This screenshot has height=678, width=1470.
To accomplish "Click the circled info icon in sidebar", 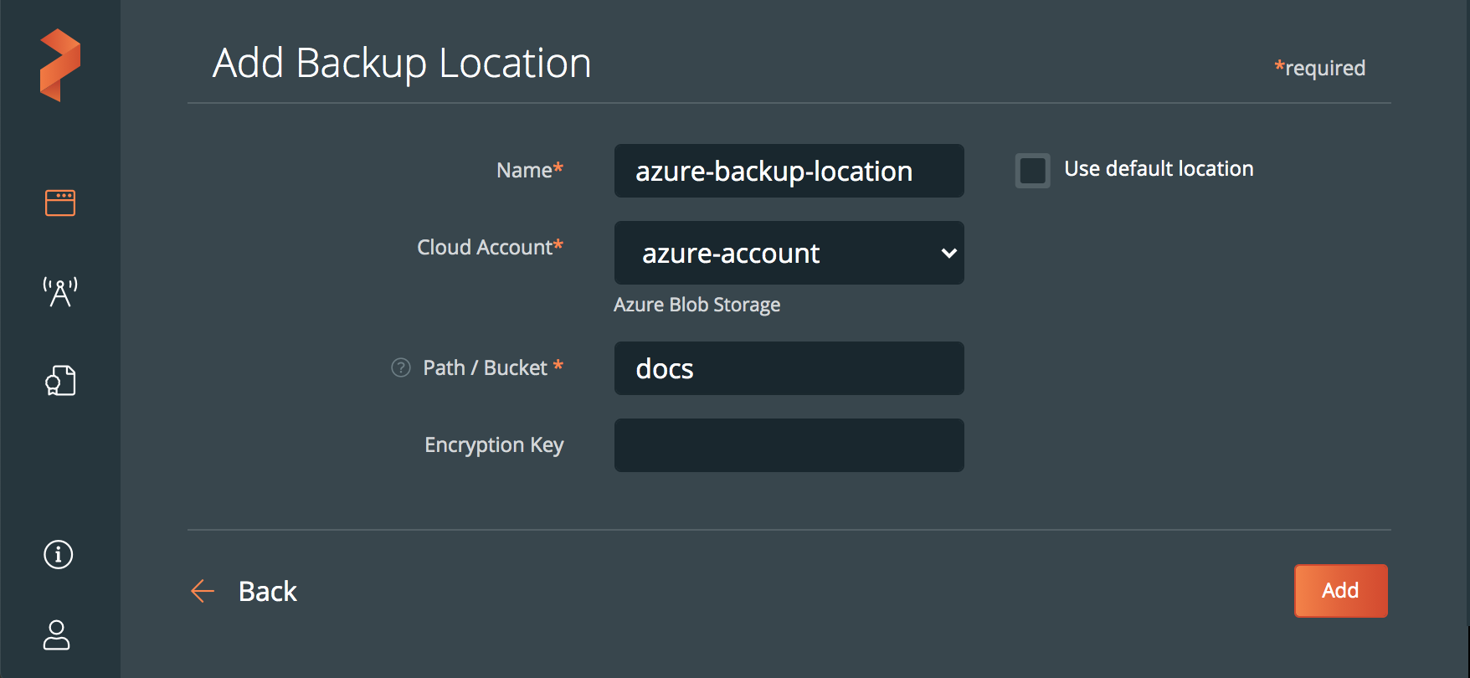I will point(58,554).
